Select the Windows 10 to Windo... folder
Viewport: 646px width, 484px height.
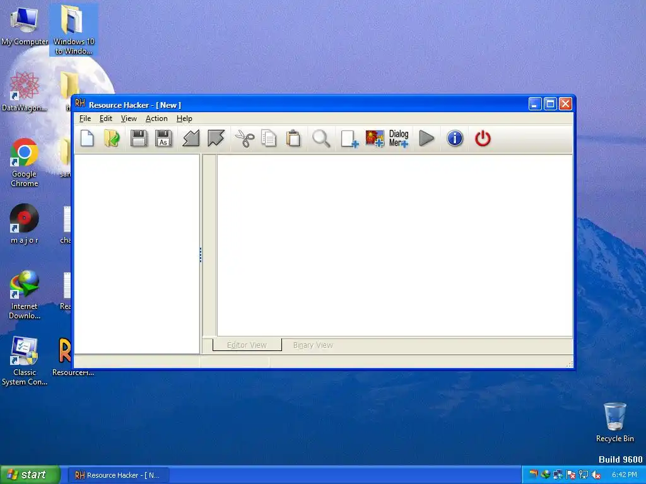74,30
